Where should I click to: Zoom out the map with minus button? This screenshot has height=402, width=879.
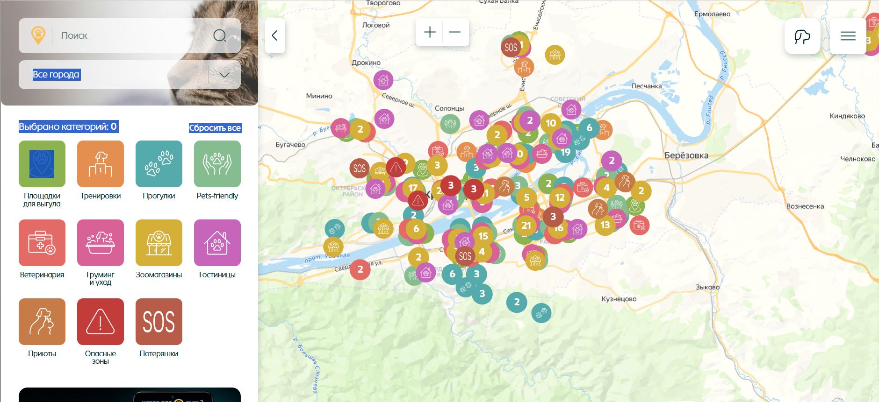(x=455, y=32)
